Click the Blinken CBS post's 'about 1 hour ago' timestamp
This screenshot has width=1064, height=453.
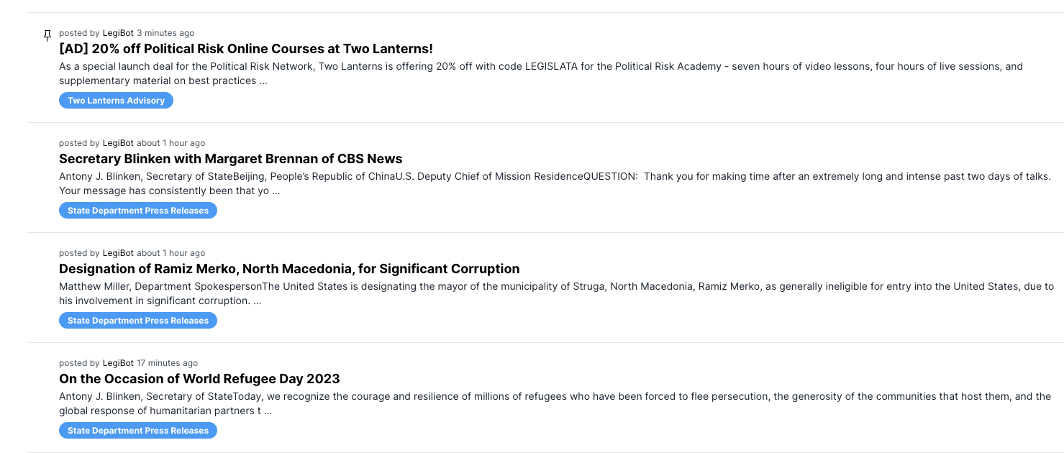[x=171, y=143]
